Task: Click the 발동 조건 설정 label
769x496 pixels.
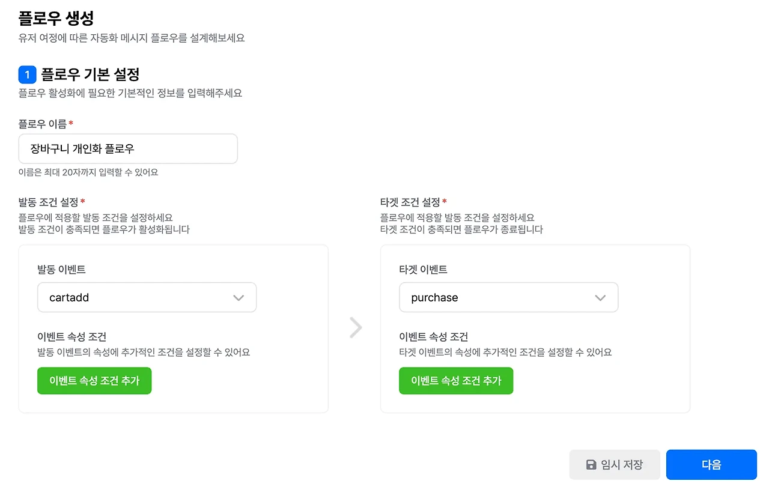Action: (x=49, y=202)
